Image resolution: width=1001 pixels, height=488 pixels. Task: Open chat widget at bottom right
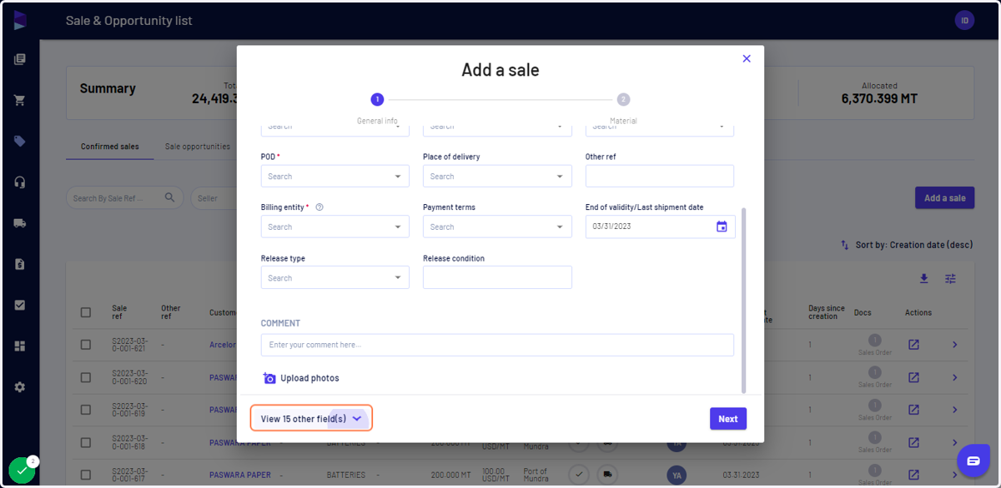click(973, 461)
